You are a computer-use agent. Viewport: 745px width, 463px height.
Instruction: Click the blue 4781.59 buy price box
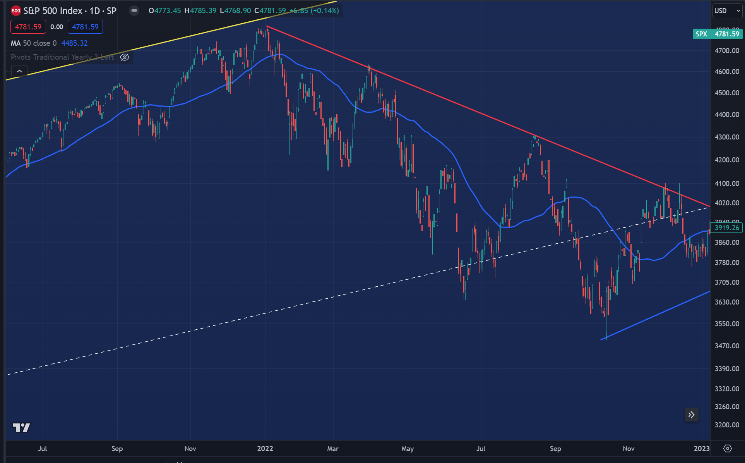click(x=85, y=27)
